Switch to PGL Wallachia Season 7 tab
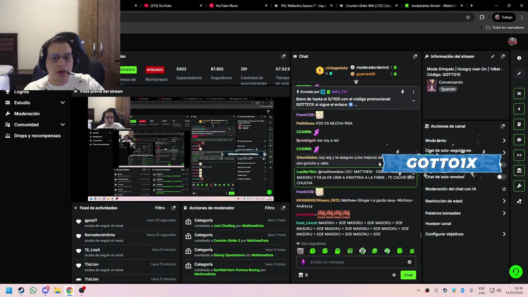Viewport: 528px width, 297px height. (303, 6)
